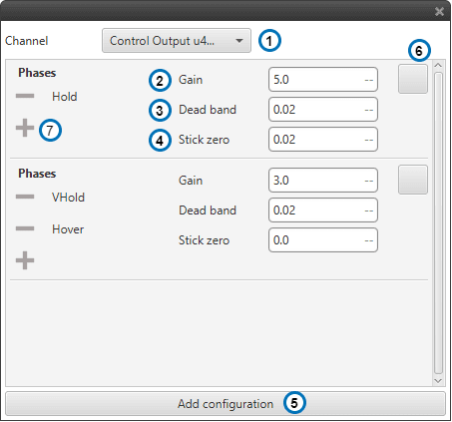
Task: Edit the Gain field showing 5.0
Action: pyautogui.click(x=323, y=80)
